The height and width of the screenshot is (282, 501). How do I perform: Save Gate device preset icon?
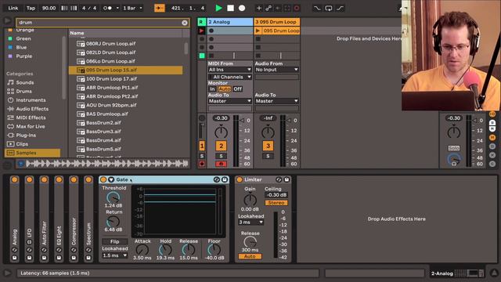225,179
